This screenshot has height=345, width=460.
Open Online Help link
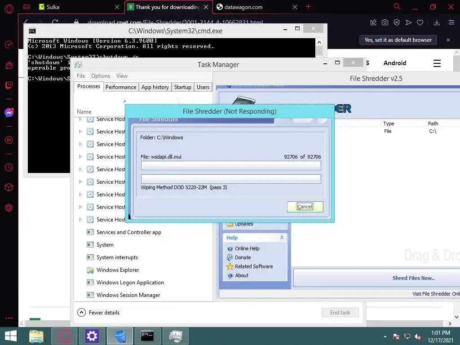(247, 248)
